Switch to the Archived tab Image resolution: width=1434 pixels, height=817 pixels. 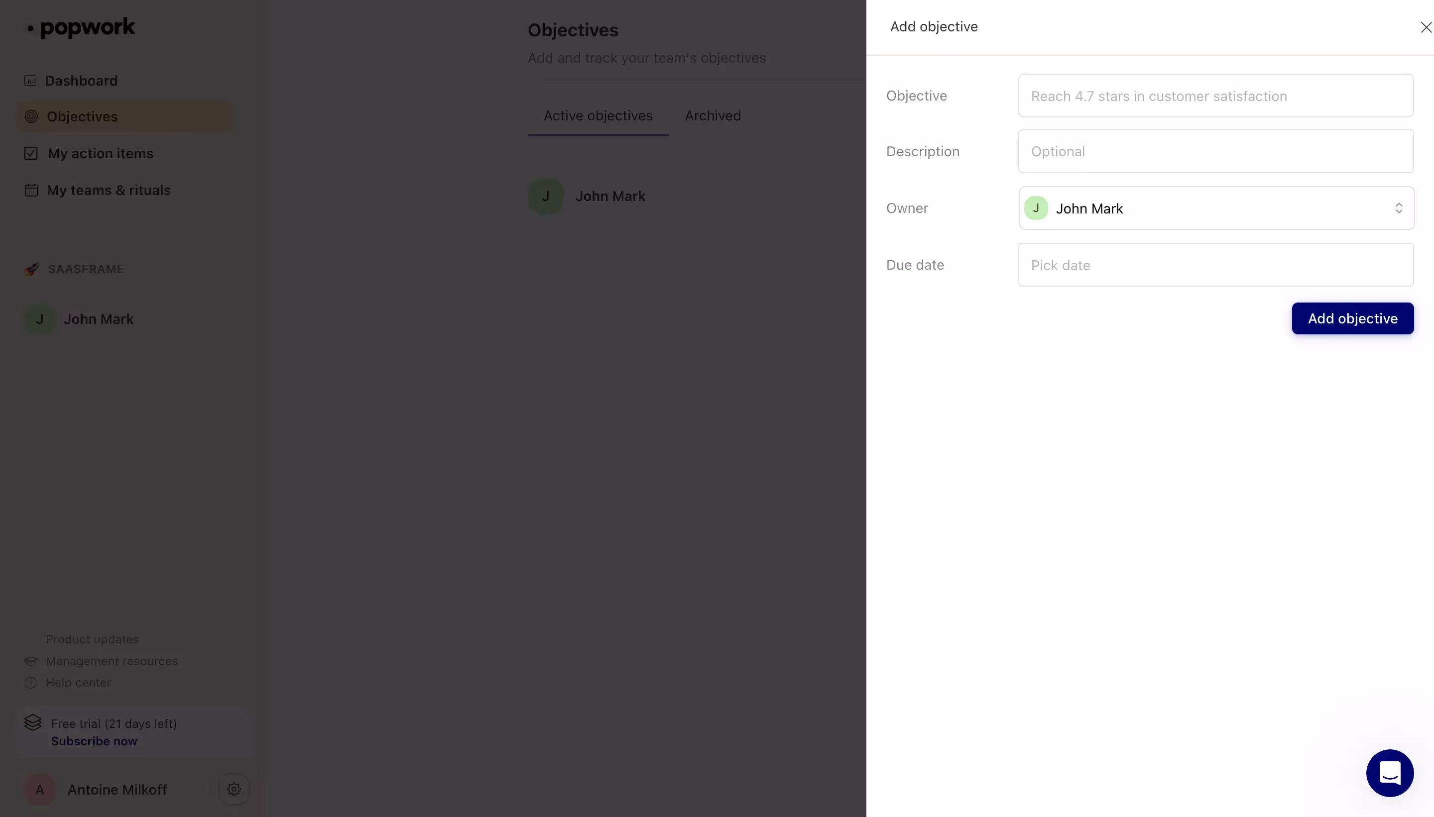(x=713, y=115)
